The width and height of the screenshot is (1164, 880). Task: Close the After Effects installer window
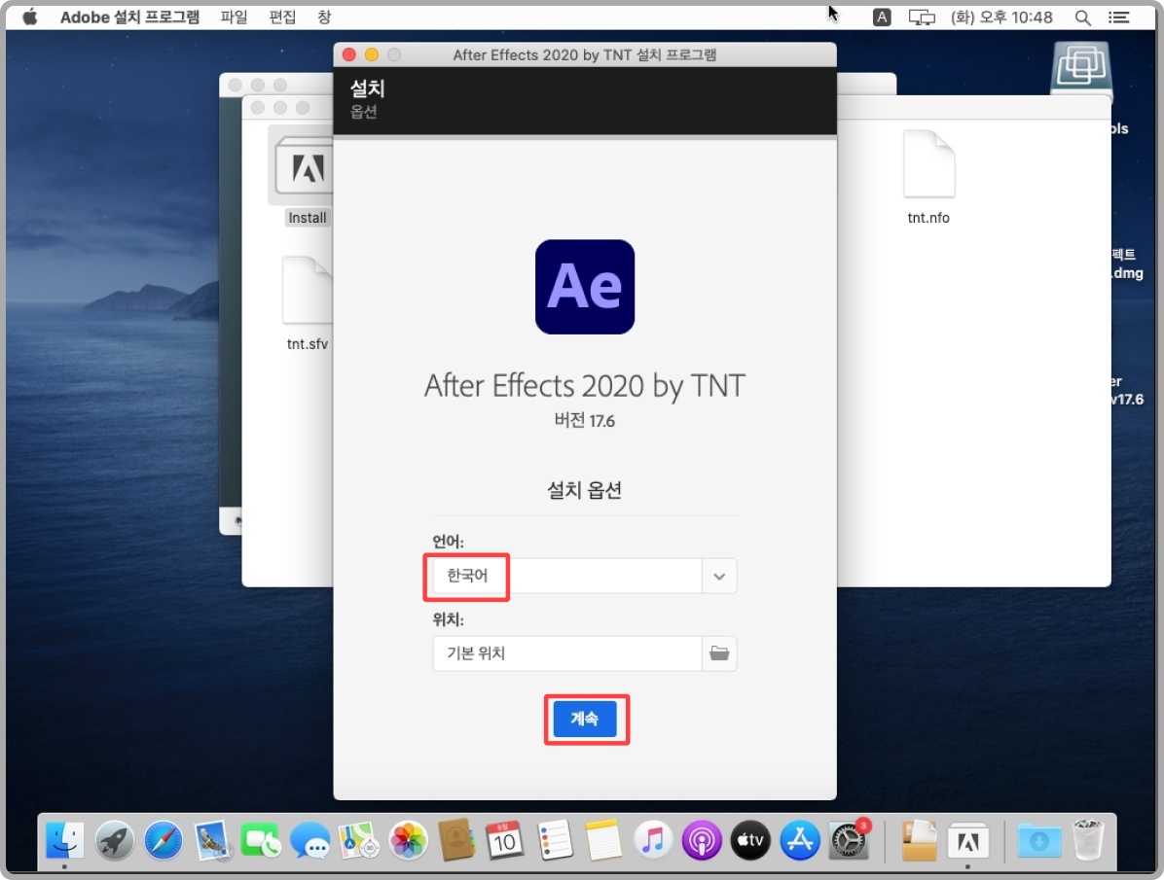pos(348,54)
